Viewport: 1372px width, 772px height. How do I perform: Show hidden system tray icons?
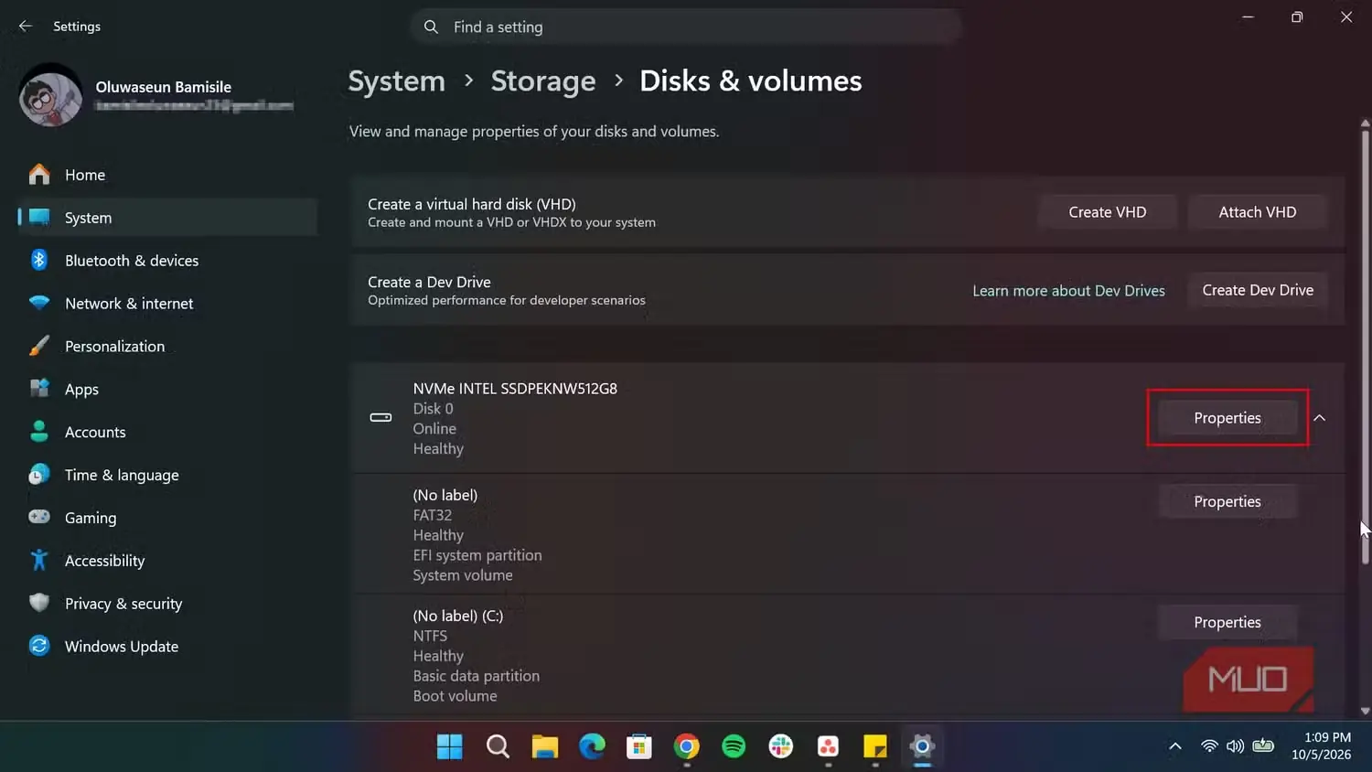(1175, 746)
